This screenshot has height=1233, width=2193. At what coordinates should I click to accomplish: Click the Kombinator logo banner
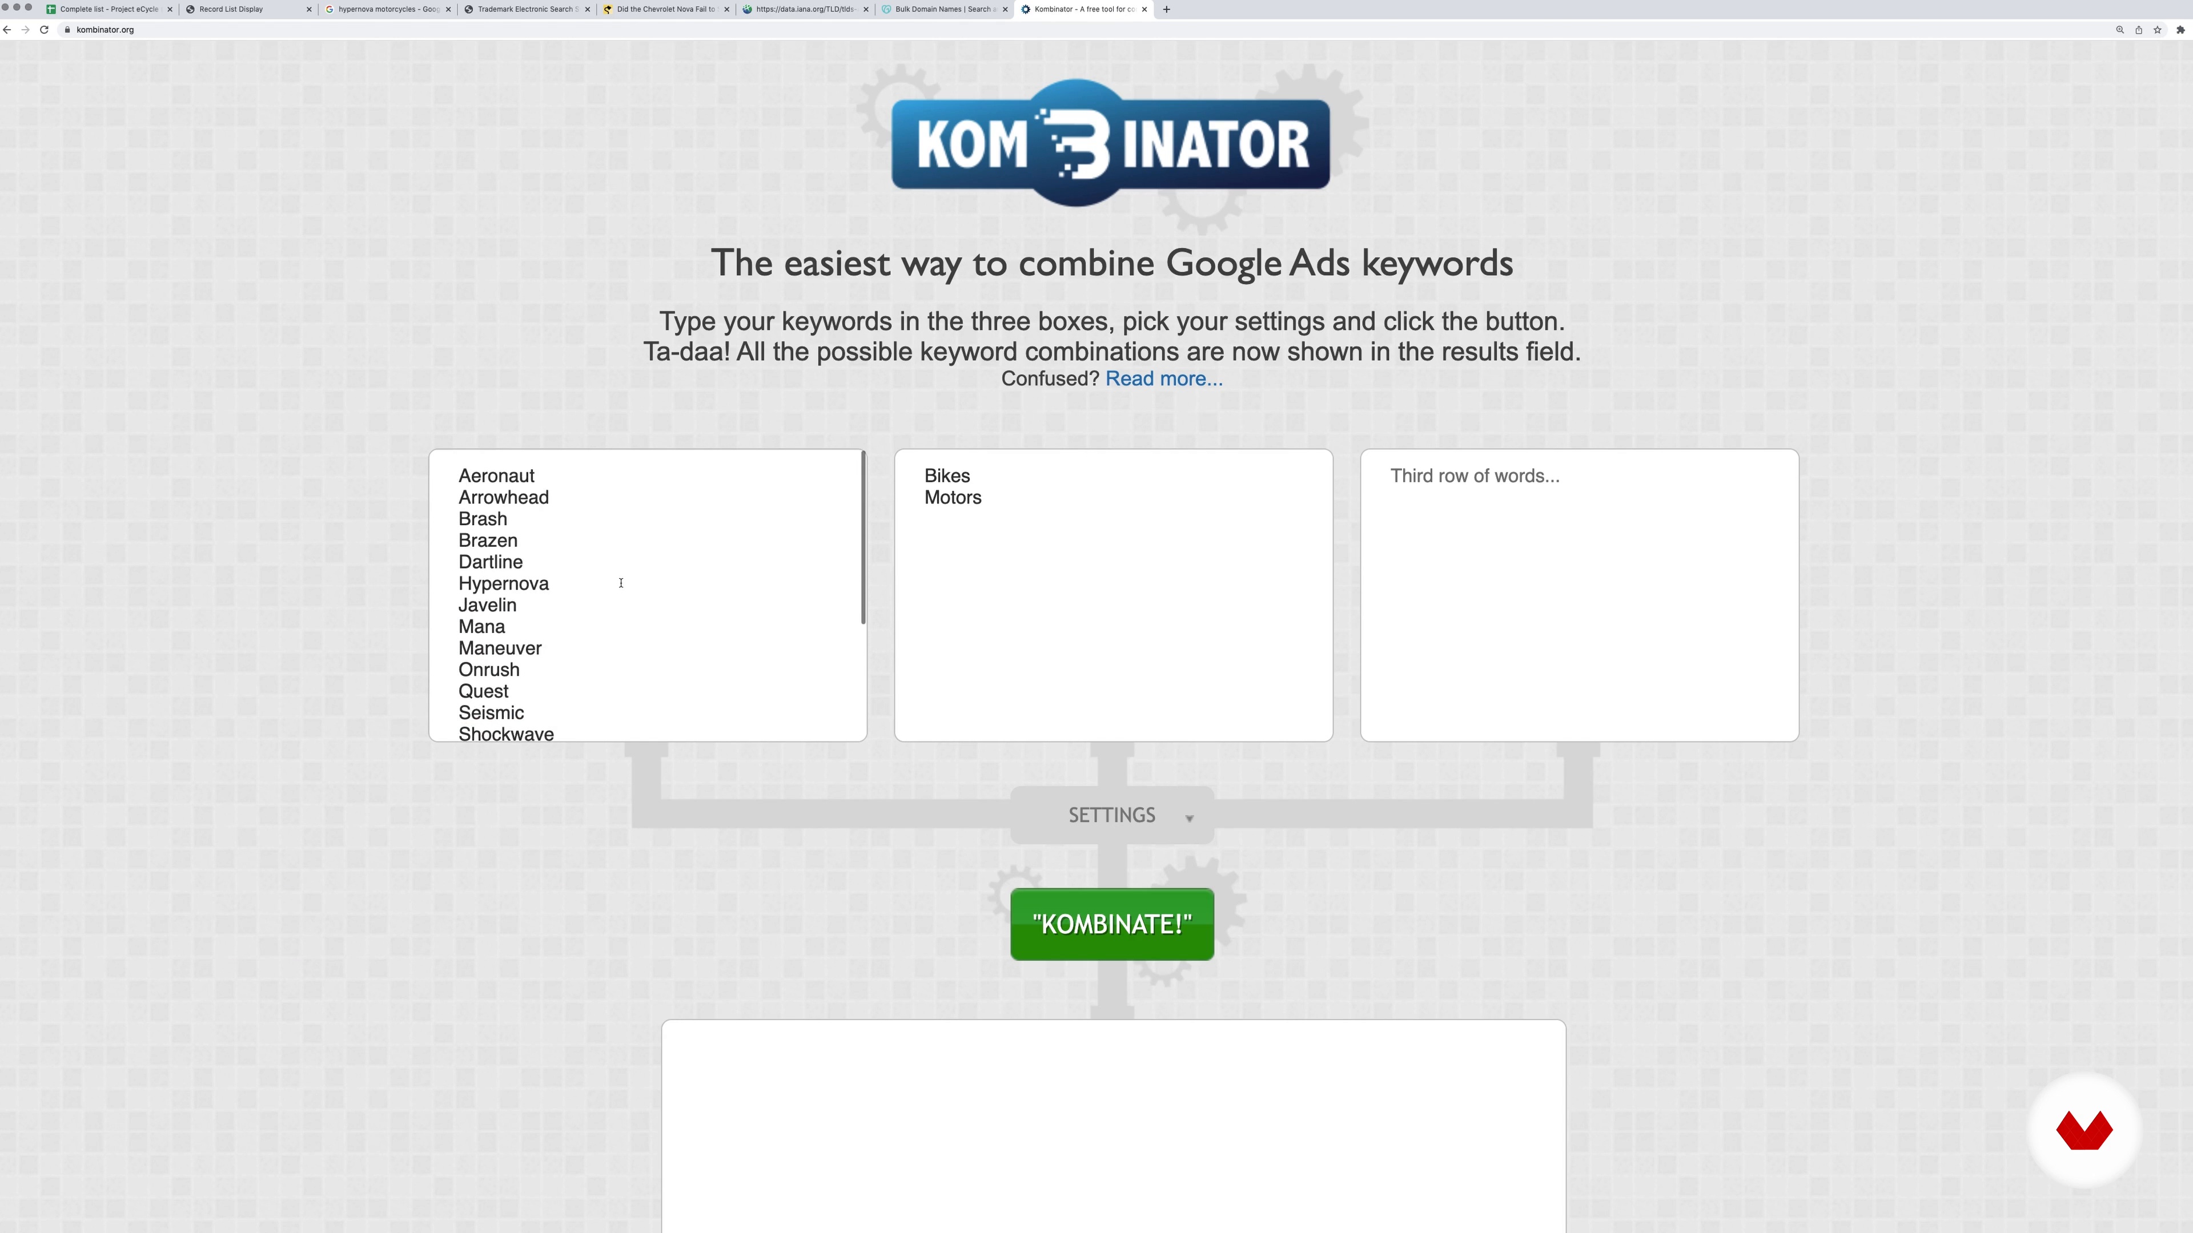point(1111,143)
